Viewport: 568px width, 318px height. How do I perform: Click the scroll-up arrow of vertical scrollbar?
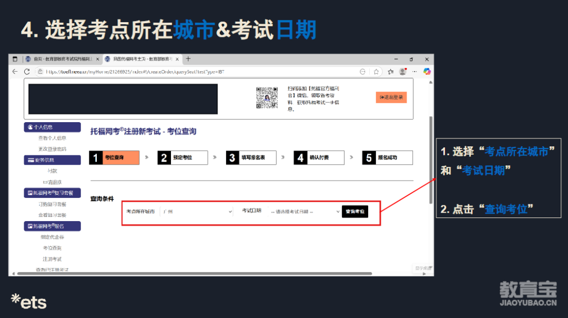(431, 82)
